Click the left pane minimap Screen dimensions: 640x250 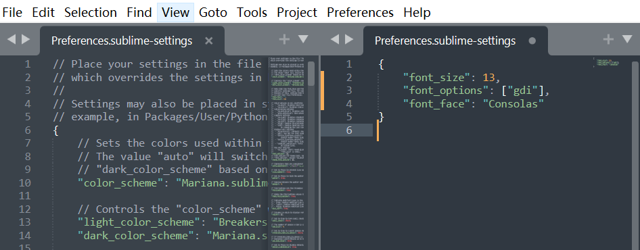(x=288, y=153)
